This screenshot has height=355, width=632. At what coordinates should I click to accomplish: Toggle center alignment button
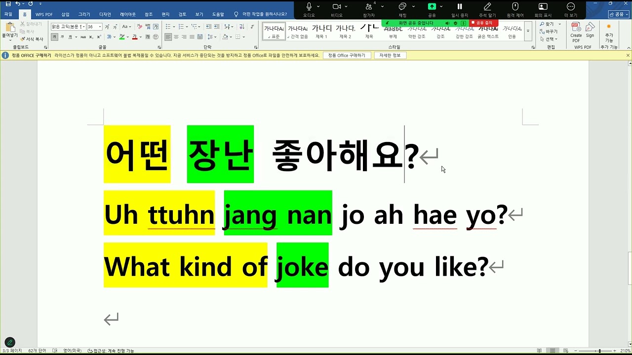176,37
